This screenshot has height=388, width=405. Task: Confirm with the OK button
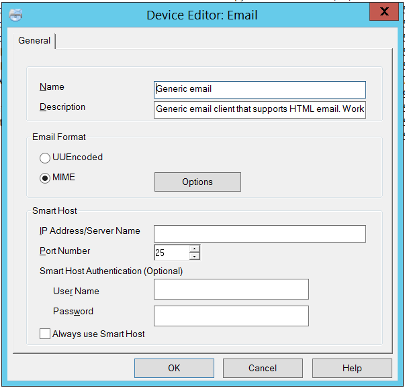pyautogui.click(x=174, y=368)
